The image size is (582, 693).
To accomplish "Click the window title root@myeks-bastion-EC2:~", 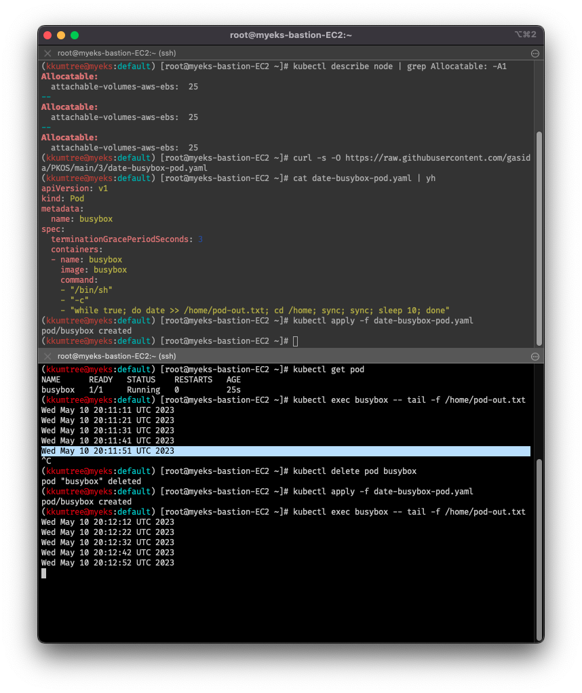I will pyautogui.click(x=290, y=35).
